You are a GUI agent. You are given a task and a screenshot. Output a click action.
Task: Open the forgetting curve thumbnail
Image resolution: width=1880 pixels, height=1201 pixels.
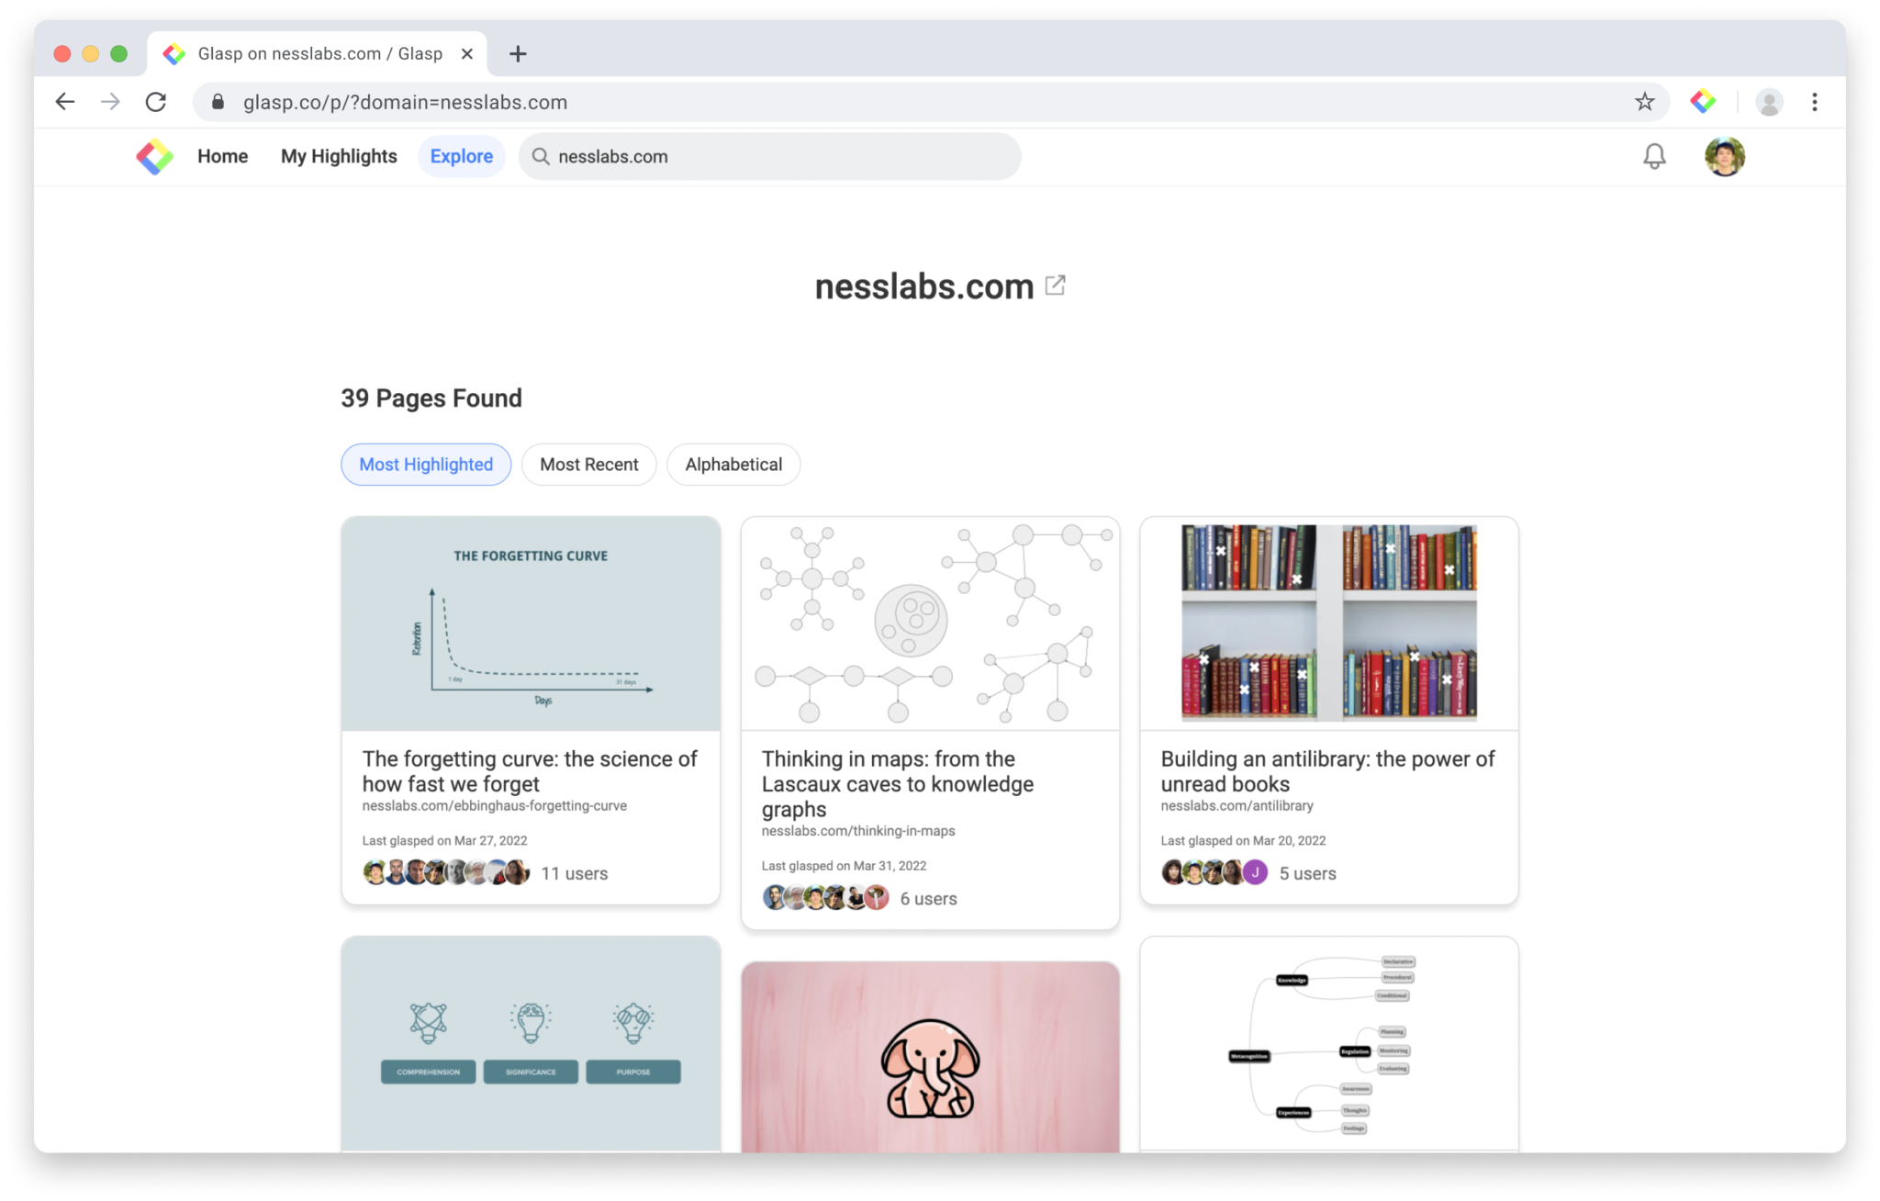pos(531,624)
